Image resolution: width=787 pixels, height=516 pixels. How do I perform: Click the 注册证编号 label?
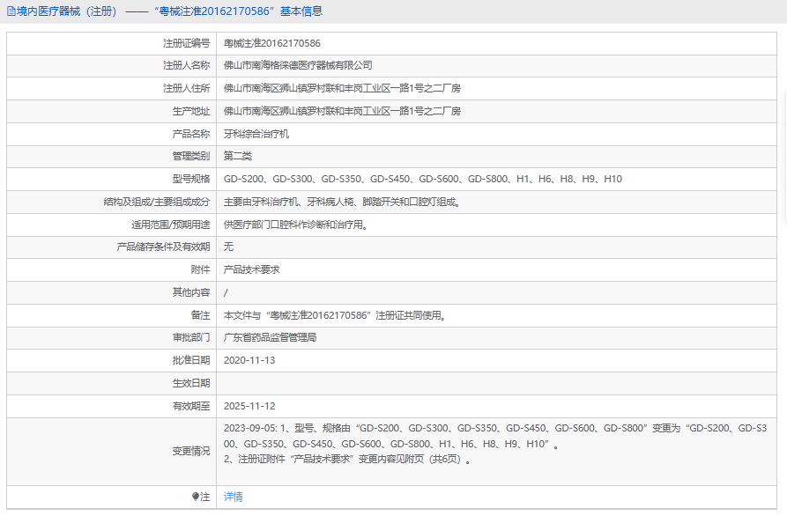pyautogui.click(x=186, y=44)
